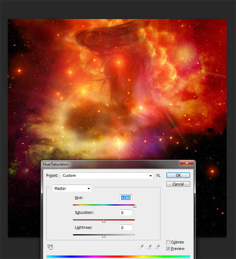
Task: Click the Lightness slider handle
Action: tap(104, 236)
